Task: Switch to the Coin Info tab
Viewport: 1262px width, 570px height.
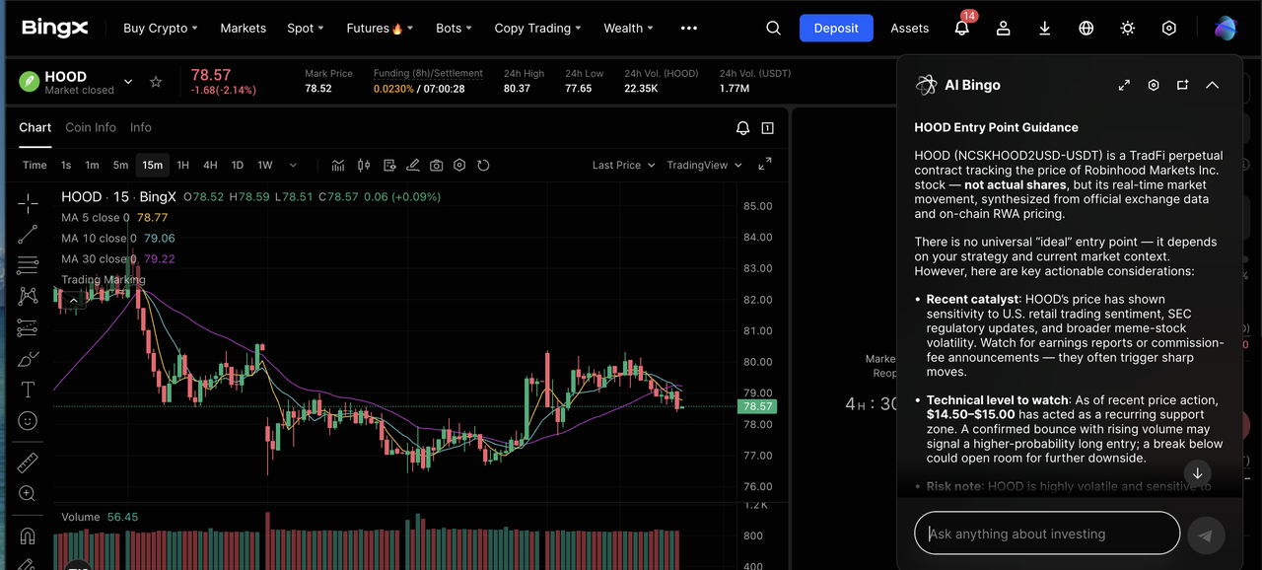Action: [91, 127]
